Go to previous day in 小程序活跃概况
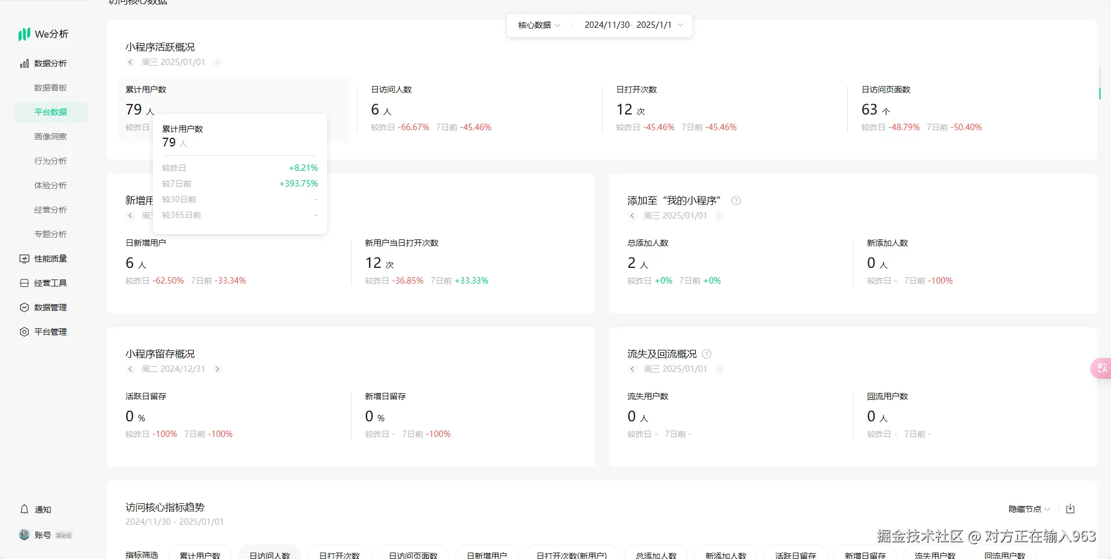Image resolution: width=1111 pixels, height=559 pixels. click(x=130, y=62)
